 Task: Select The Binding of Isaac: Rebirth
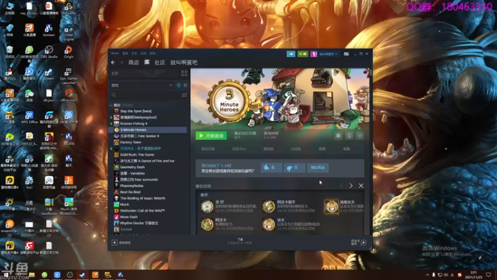click(x=142, y=198)
